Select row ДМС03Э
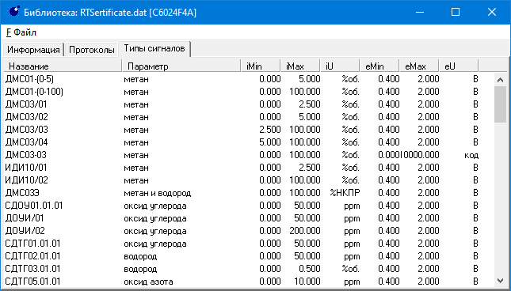Viewport: 511px width, 291px height. [x=242, y=193]
